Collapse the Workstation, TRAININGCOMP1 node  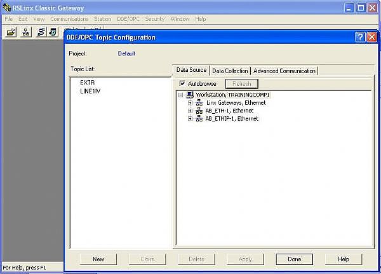coord(180,95)
